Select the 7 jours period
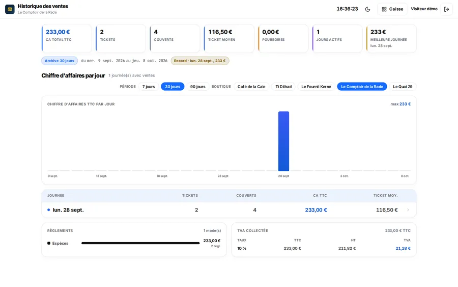The height and width of the screenshot is (287, 458). click(149, 87)
